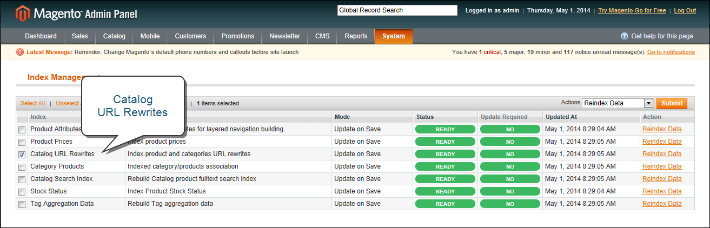Click the Log Out link

coord(685,10)
